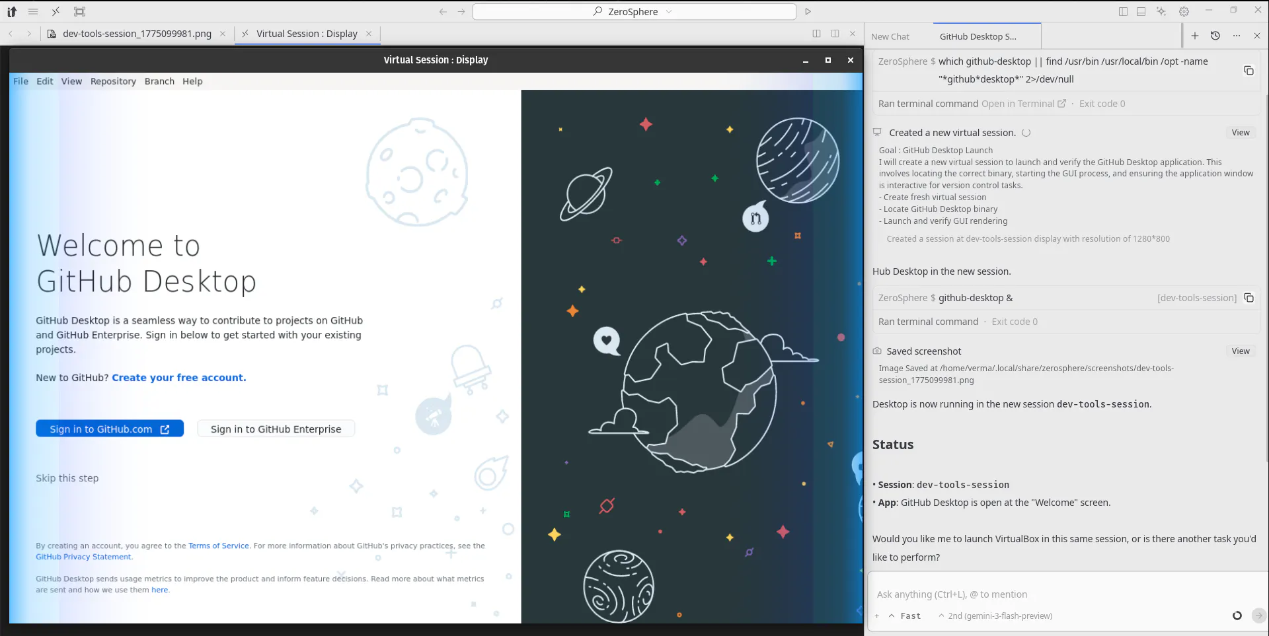
Task: Click View next to Created a new virtual session
Action: coord(1240,133)
